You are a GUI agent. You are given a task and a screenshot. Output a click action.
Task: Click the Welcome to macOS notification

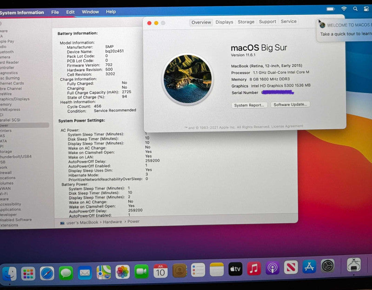tap(345, 29)
